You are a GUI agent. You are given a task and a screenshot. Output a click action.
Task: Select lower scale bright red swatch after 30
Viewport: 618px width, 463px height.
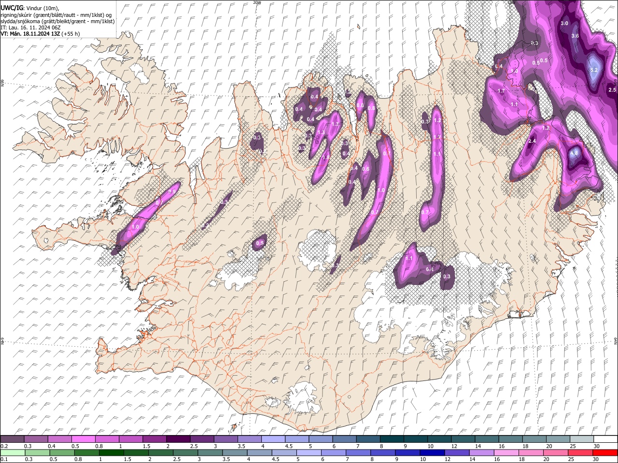605,452
